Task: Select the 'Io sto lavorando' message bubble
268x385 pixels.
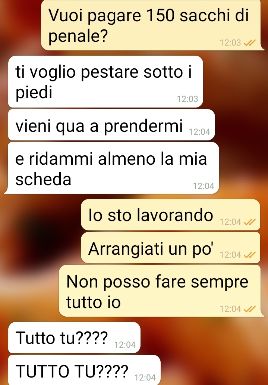Action: pyautogui.click(x=170, y=215)
